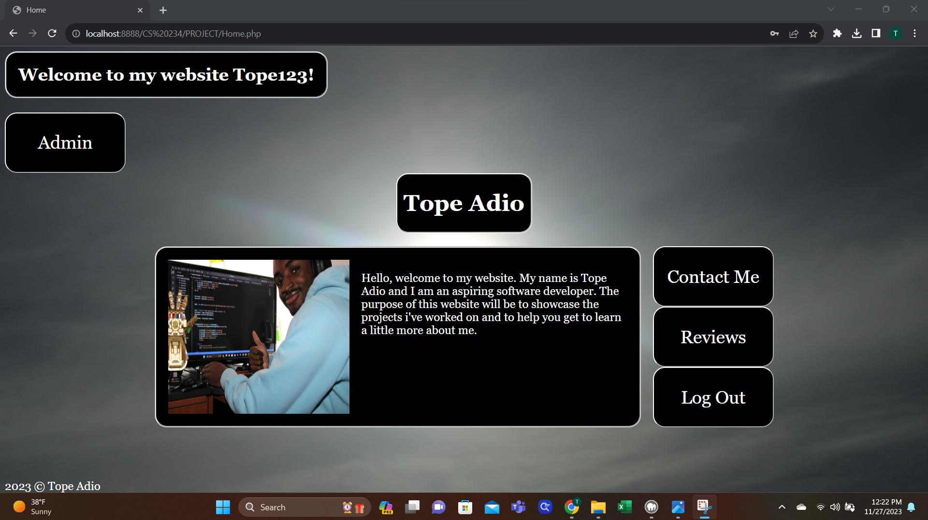Click the browser forward arrow
The height and width of the screenshot is (520, 928).
(32, 33)
